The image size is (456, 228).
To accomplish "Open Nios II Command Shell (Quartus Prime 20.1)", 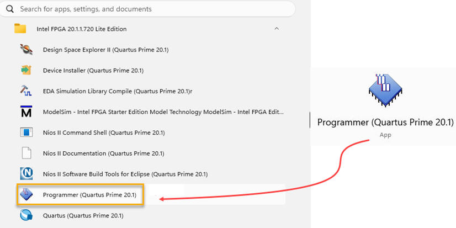I will 104,133.
